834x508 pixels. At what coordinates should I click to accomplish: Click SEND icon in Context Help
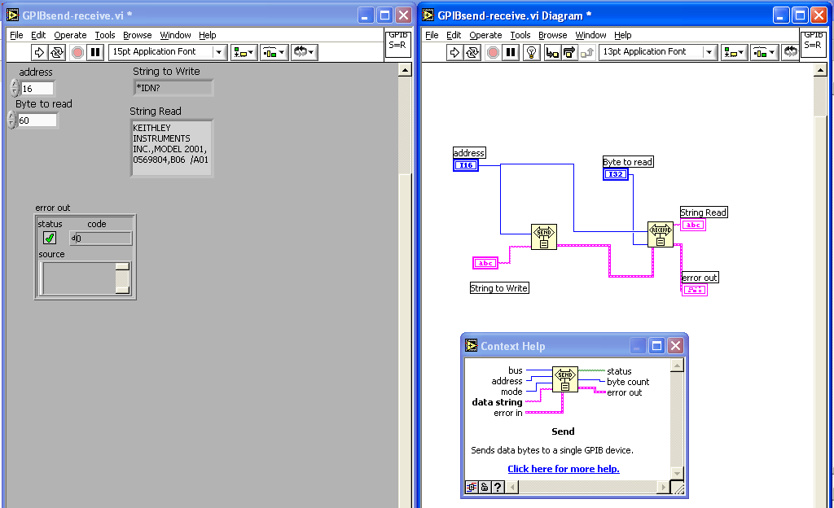click(565, 379)
